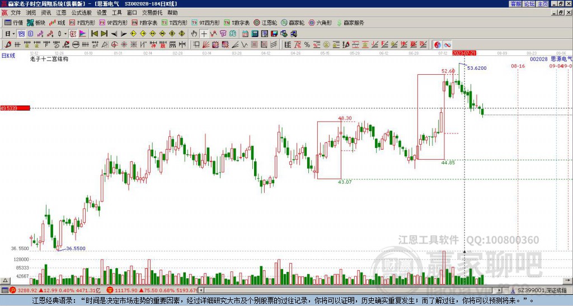Open the 板块 sector view
573x306 pixels.
coord(36,22)
